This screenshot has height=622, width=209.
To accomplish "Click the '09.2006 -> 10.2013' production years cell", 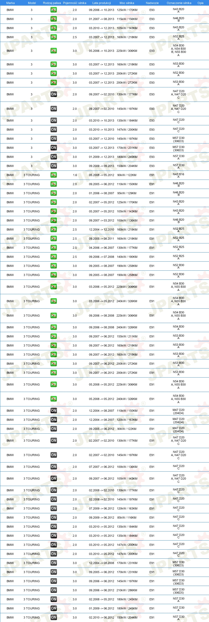I will coord(102,10).
